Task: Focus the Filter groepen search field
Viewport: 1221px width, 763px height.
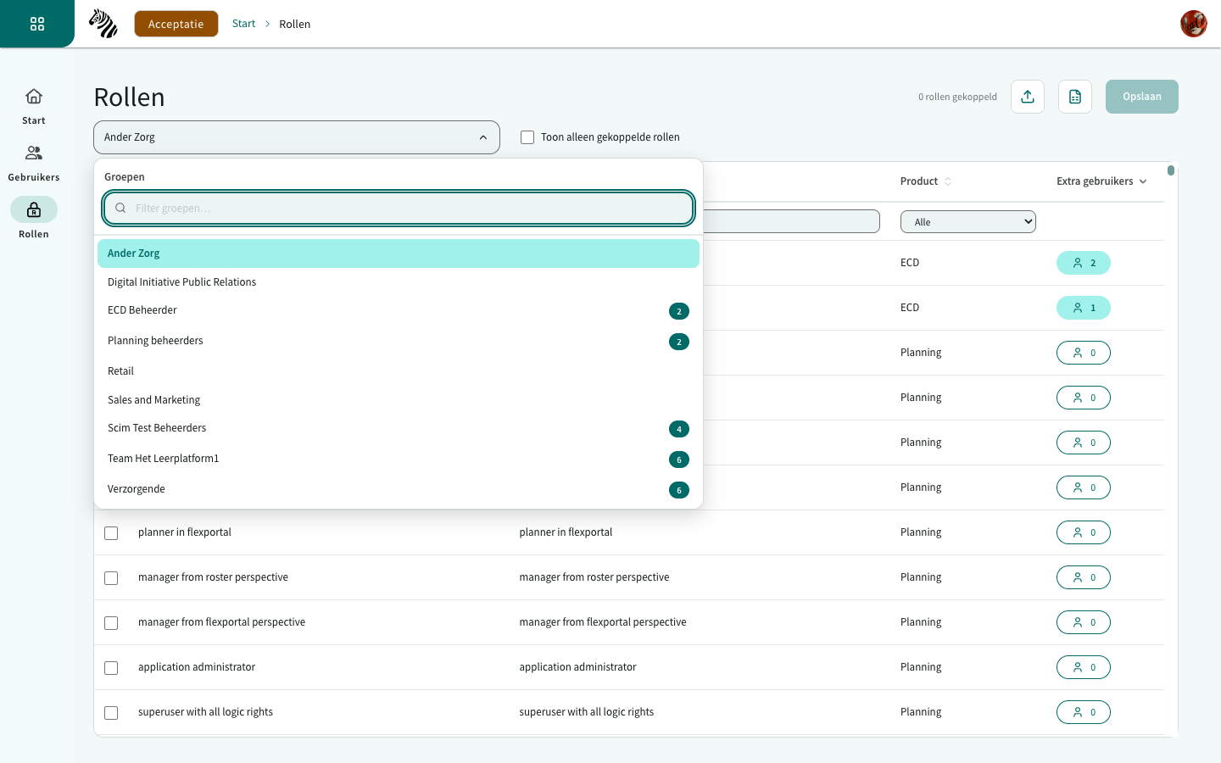Action: click(x=399, y=208)
